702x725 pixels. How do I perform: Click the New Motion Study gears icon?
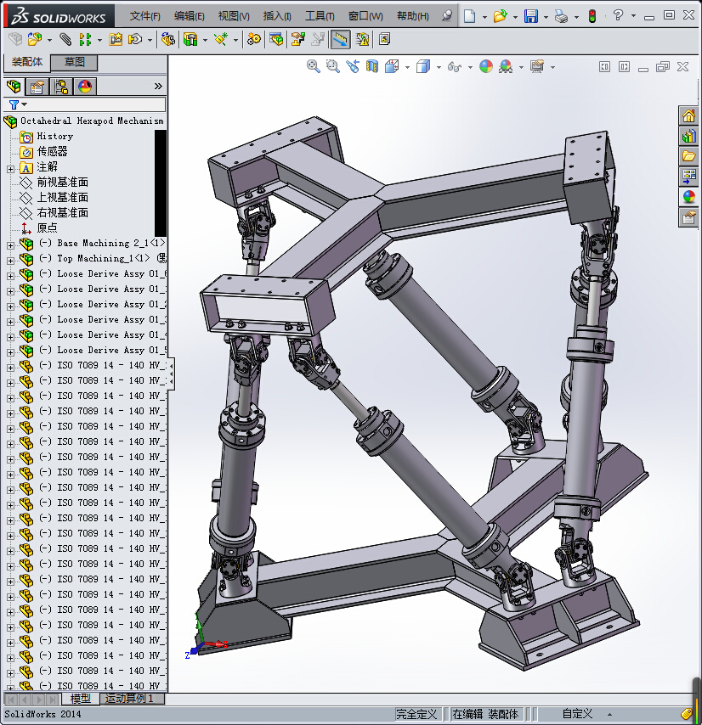click(253, 39)
